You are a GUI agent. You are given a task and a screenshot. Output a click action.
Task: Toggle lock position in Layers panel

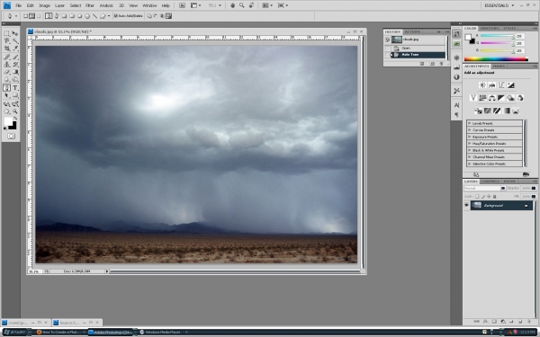coord(489,196)
